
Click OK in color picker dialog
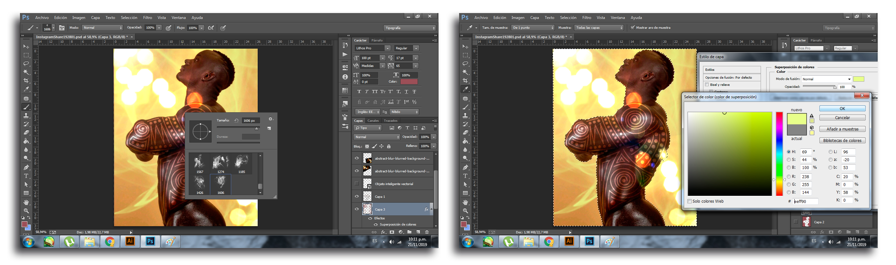coord(842,108)
